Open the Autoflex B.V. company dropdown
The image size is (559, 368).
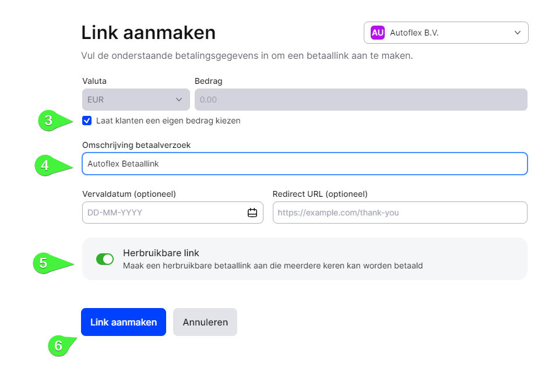(x=446, y=33)
